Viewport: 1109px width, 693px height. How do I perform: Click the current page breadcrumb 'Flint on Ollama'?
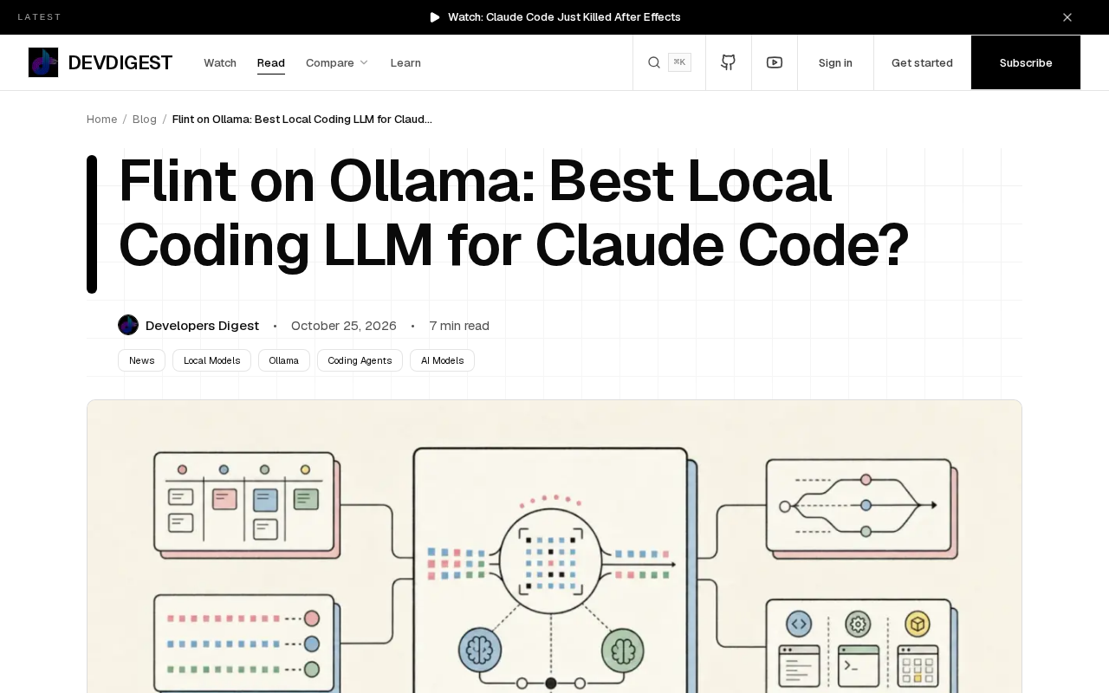point(302,119)
